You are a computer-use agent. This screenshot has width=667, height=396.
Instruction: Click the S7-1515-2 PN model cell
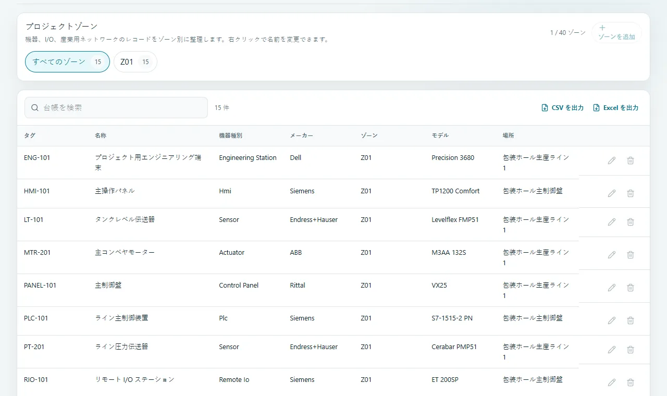pos(452,318)
